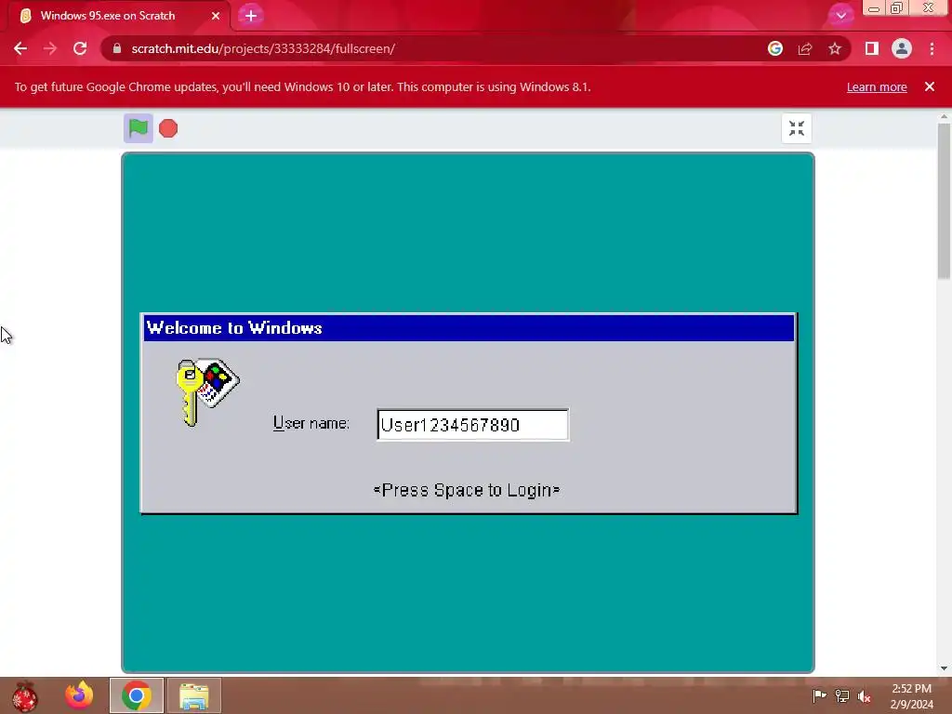Viewport: 952px width, 714px height.
Task: Click the User name label
Action: coord(311,423)
